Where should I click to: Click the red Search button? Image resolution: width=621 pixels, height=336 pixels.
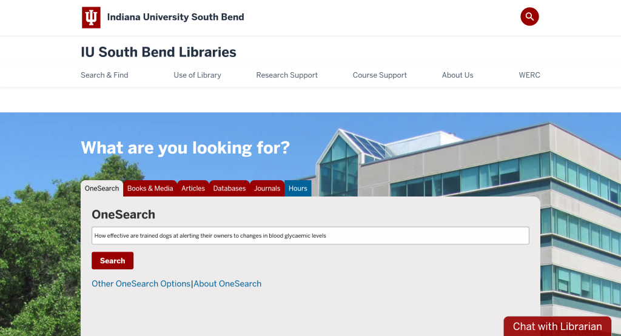pos(112,260)
